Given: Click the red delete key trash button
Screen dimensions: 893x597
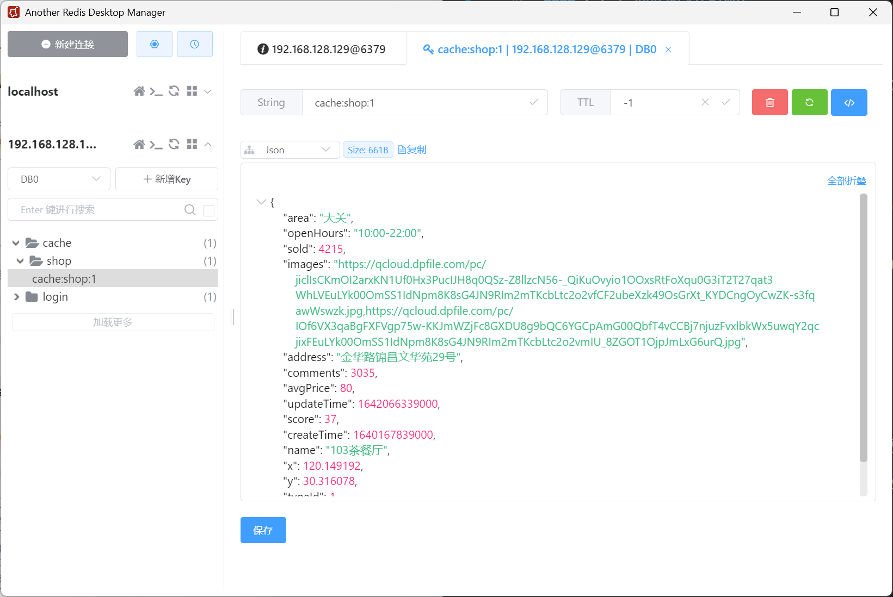Looking at the screenshot, I should point(769,102).
